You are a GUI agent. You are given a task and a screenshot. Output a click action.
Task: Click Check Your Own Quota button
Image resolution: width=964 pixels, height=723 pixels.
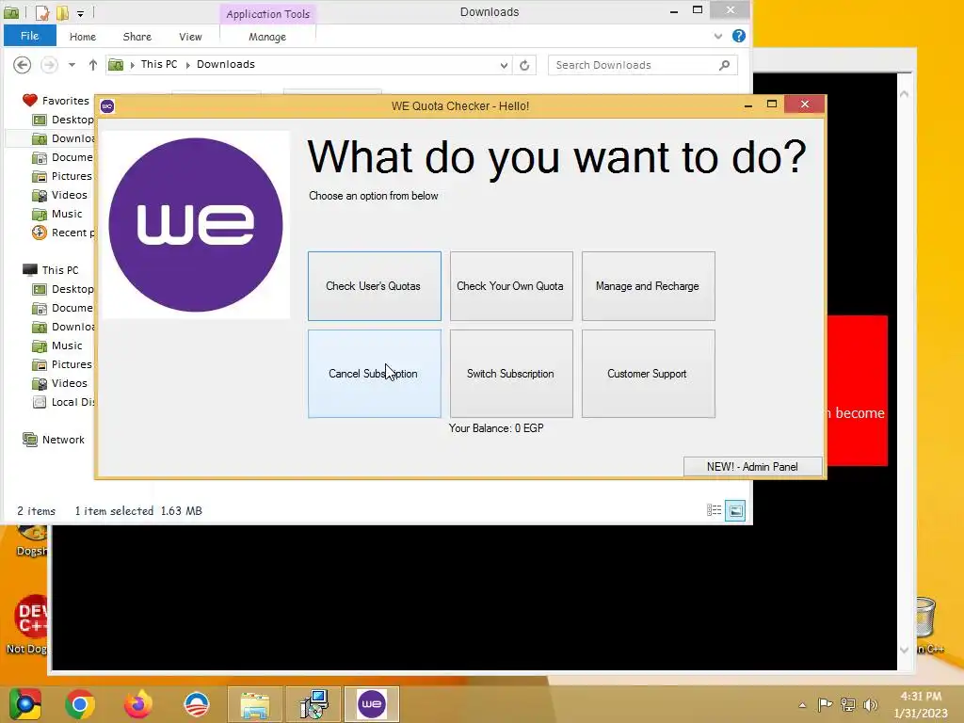511,286
